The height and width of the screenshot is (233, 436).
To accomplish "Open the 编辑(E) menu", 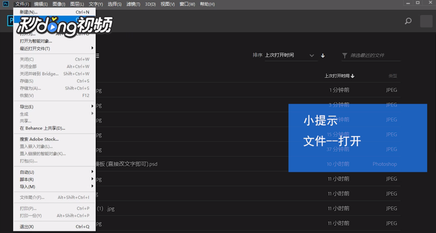I will pyautogui.click(x=41, y=4).
